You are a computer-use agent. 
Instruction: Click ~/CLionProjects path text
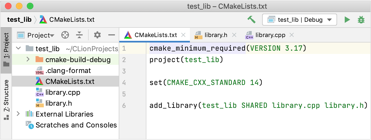[x=92, y=49]
